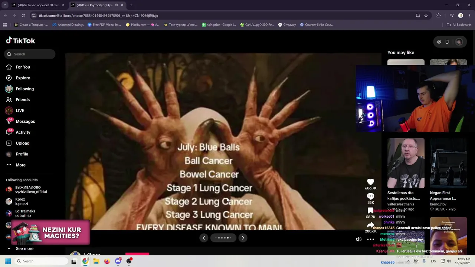Focus the TikTok search field

(30, 54)
